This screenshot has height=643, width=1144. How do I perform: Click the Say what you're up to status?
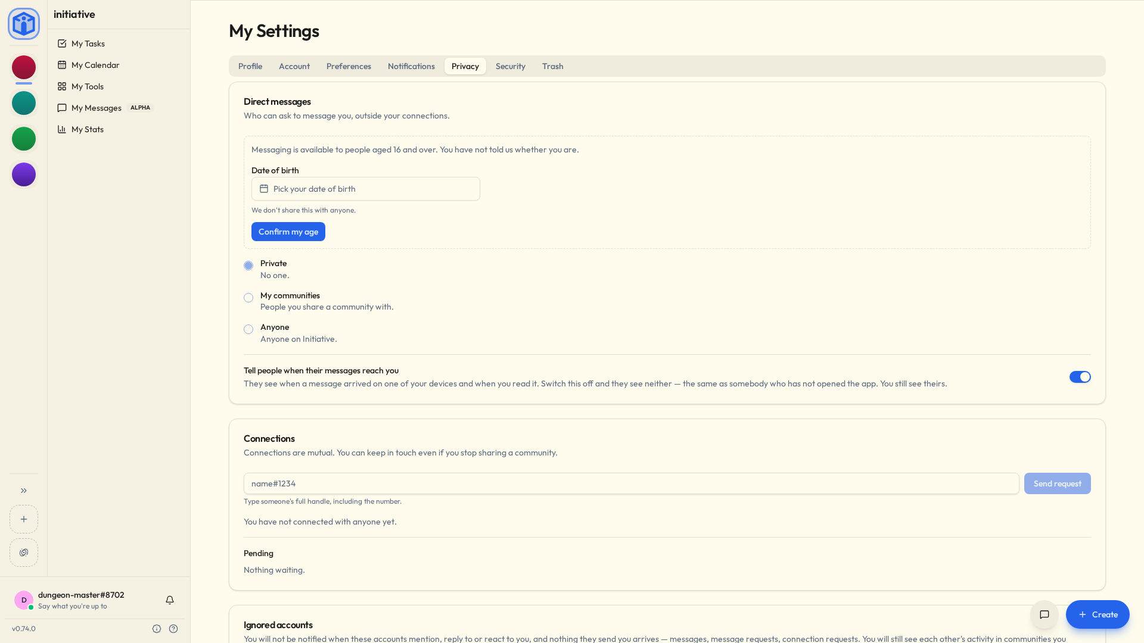tap(73, 606)
